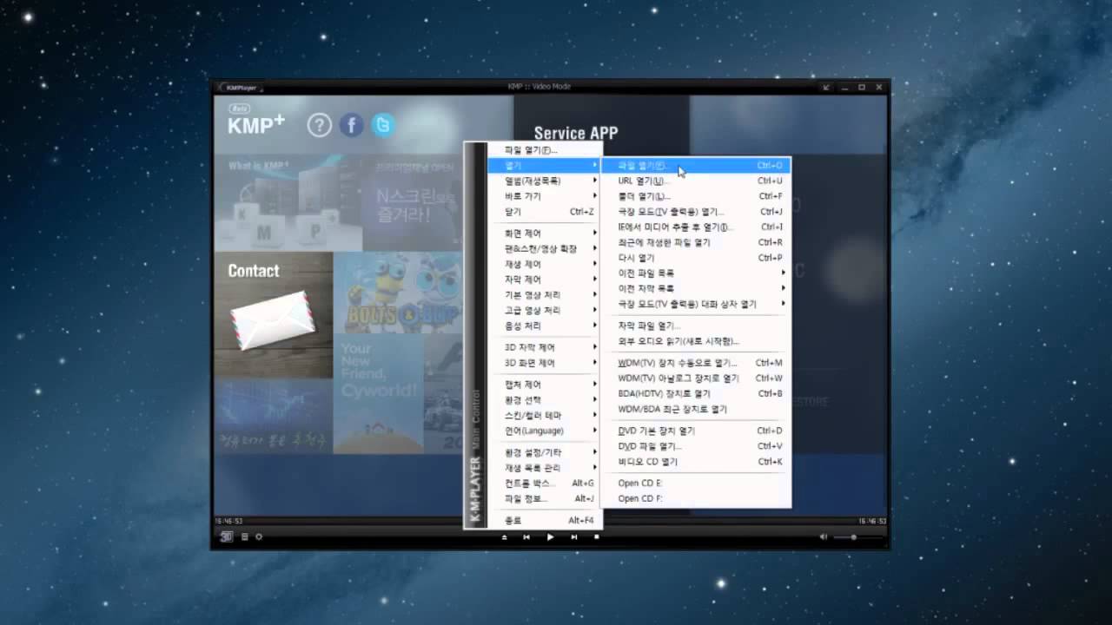
Task: Mute audio via the speaker icon
Action: 824,536
